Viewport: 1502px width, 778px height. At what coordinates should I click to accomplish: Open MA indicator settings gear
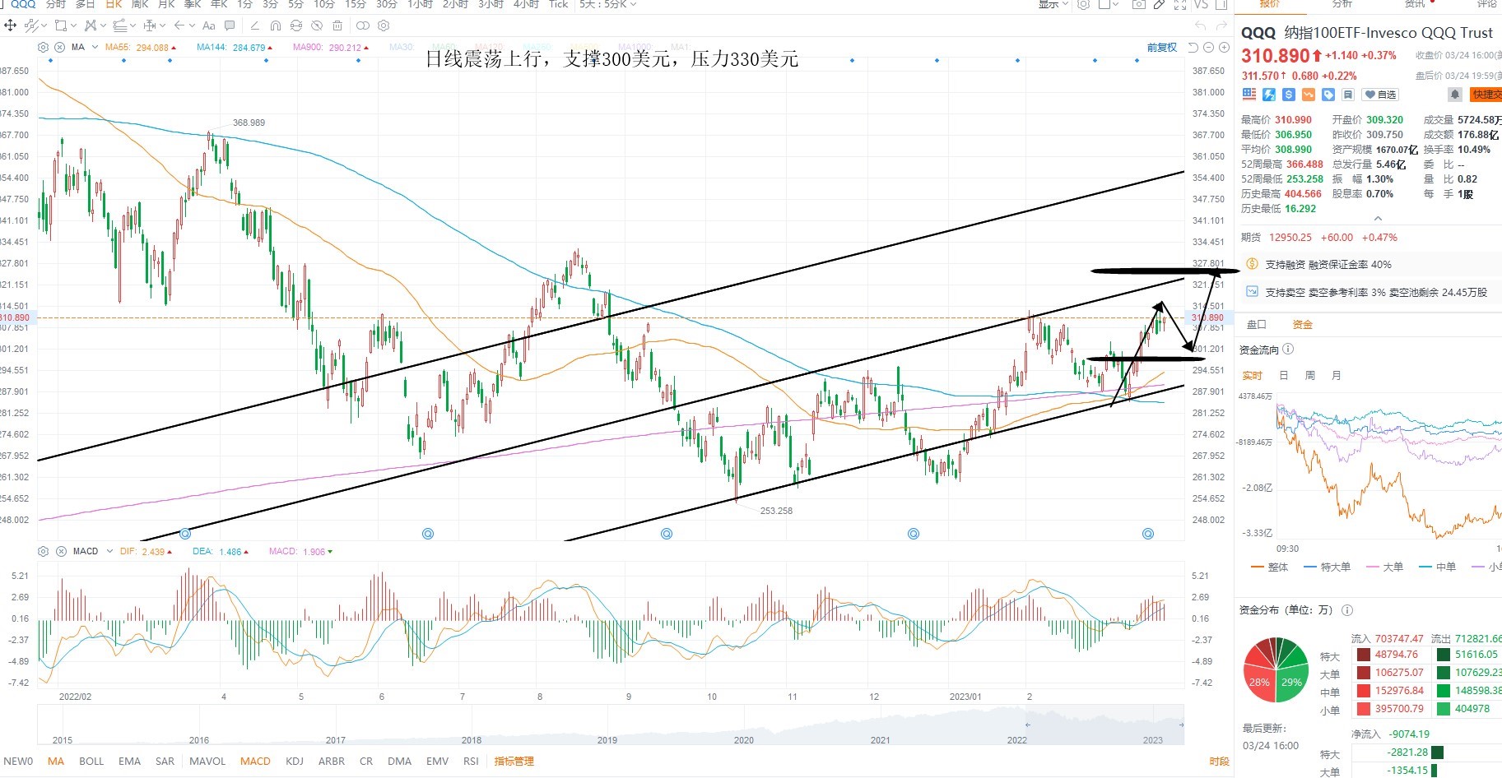44,47
